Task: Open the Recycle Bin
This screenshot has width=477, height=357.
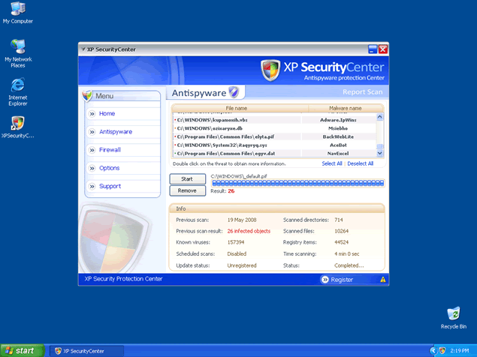Action: 453,313
